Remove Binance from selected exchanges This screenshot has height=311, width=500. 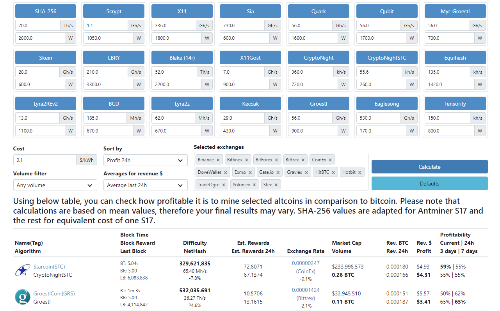(x=218, y=160)
